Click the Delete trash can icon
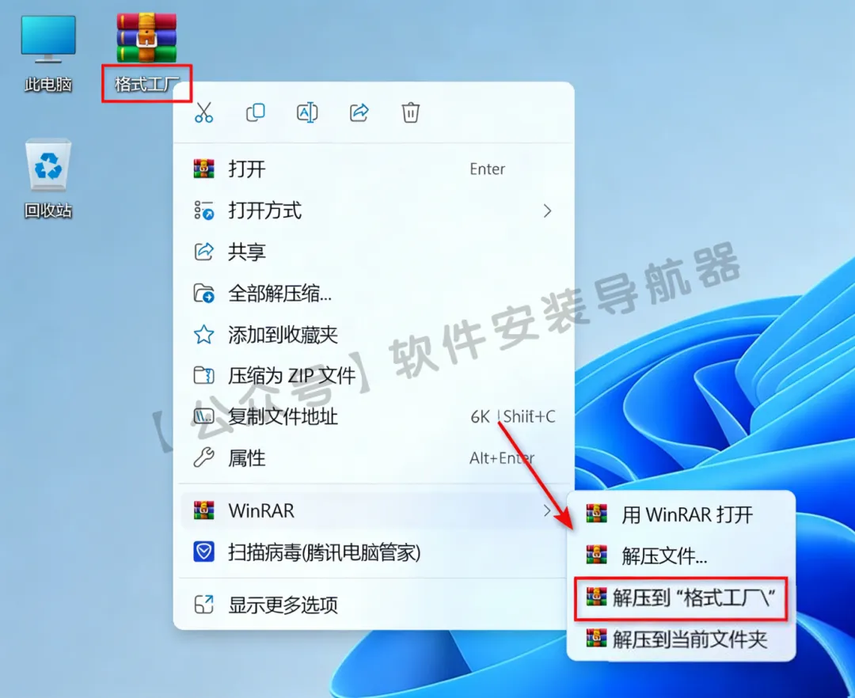Viewport: 855px width, 698px height. click(x=411, y=112)
